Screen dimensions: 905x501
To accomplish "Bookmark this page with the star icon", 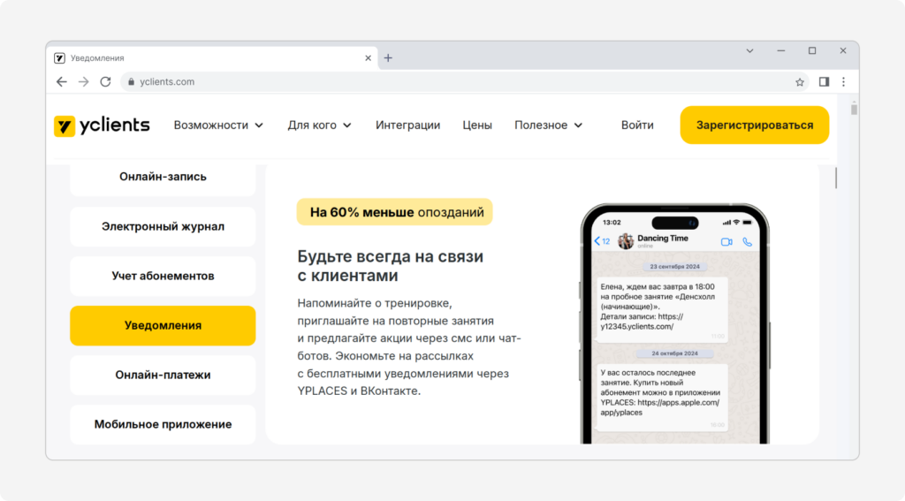I will [x=799, y=82].
